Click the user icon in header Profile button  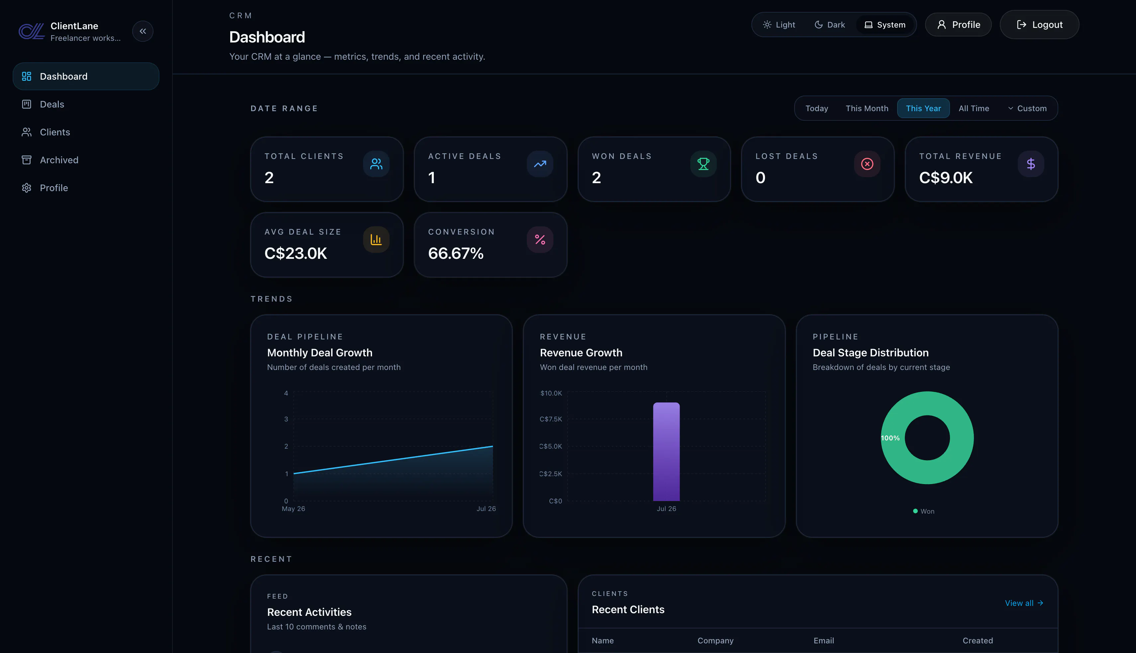942,25
